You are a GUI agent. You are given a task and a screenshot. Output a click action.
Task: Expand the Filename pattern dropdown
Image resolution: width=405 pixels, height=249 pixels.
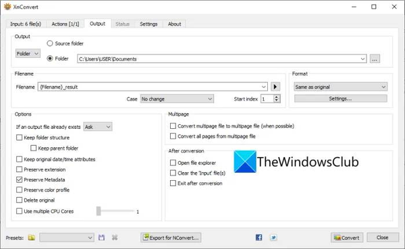coord(263,87)
